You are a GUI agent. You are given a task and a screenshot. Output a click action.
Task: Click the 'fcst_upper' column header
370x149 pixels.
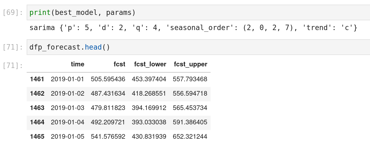click(x=190, y=64)
